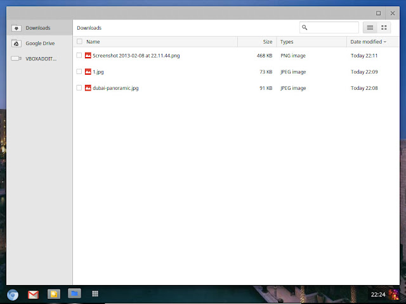Click the 91 KB size cell
Viewport: 406px width, 304px height.
pyautogui.click(x=266, y=88)
